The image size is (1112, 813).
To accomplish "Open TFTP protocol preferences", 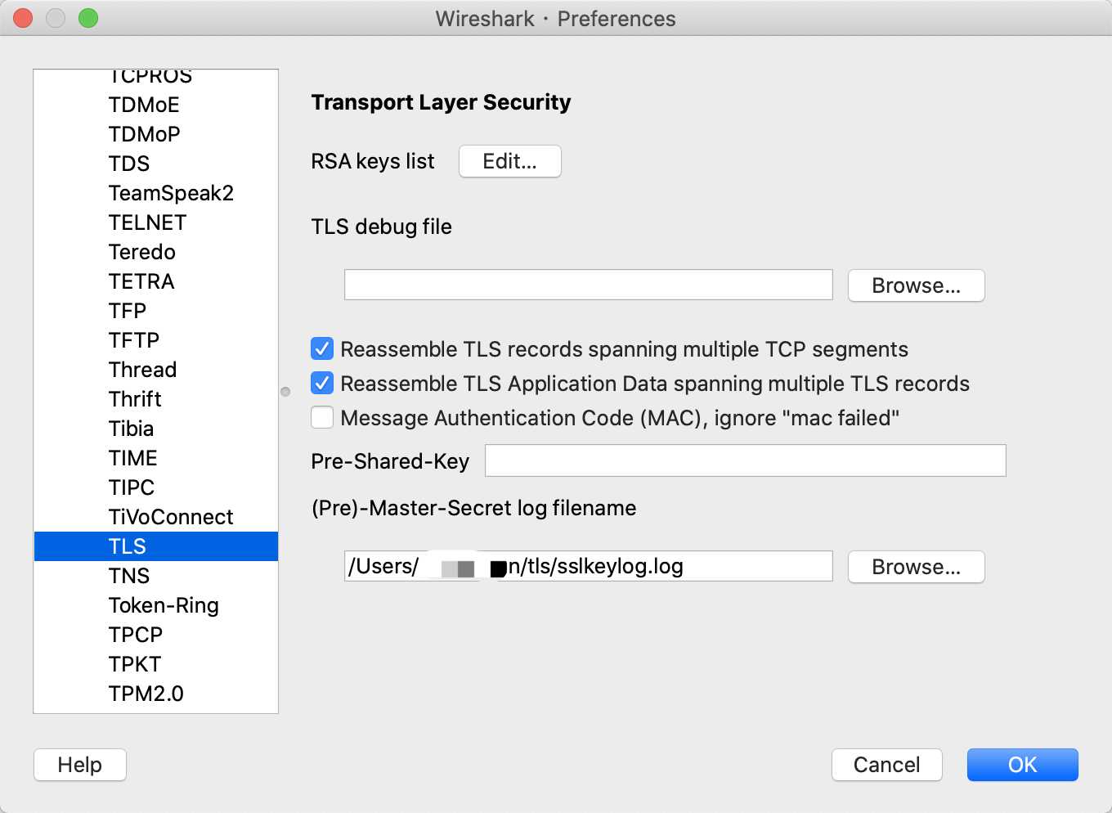I will [x=155, y=340].
